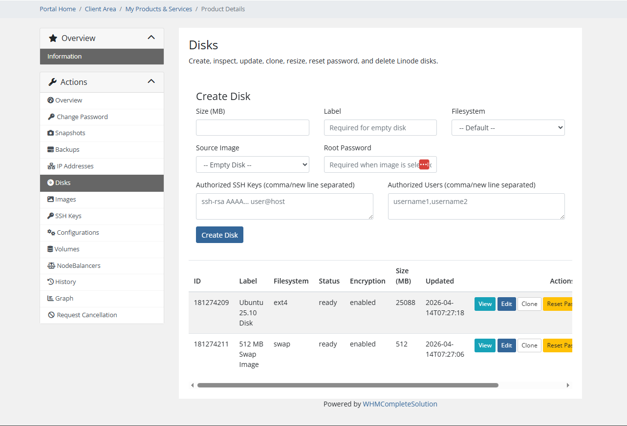The height and width of the screenshot is (426, 627).
Task: Click the horizontal scrollbar under the disks table
Action: point(347,385)
